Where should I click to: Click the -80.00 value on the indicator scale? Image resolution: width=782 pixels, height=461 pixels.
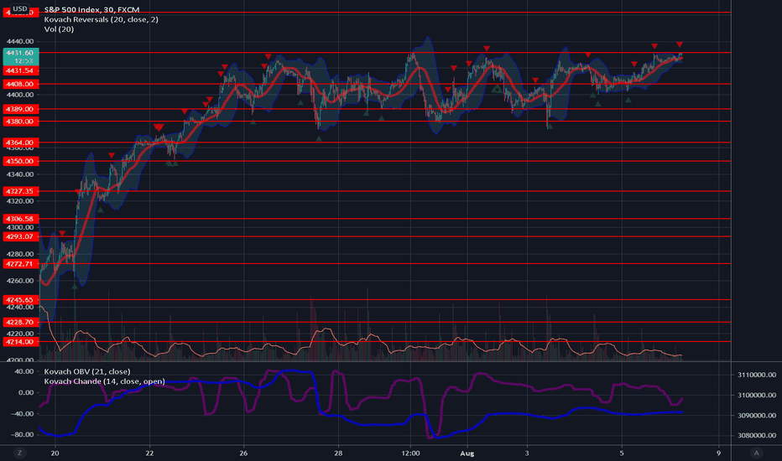point(23,435)
